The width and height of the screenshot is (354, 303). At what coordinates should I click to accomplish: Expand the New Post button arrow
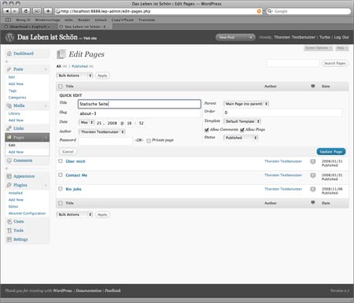click(251, 38)
